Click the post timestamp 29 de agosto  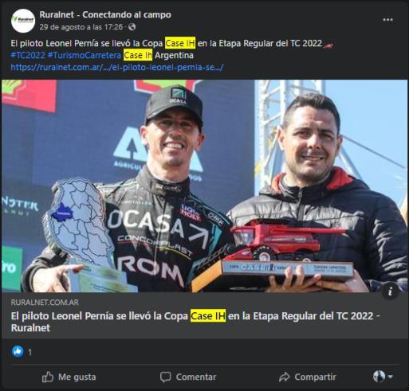tap(81, 27)
